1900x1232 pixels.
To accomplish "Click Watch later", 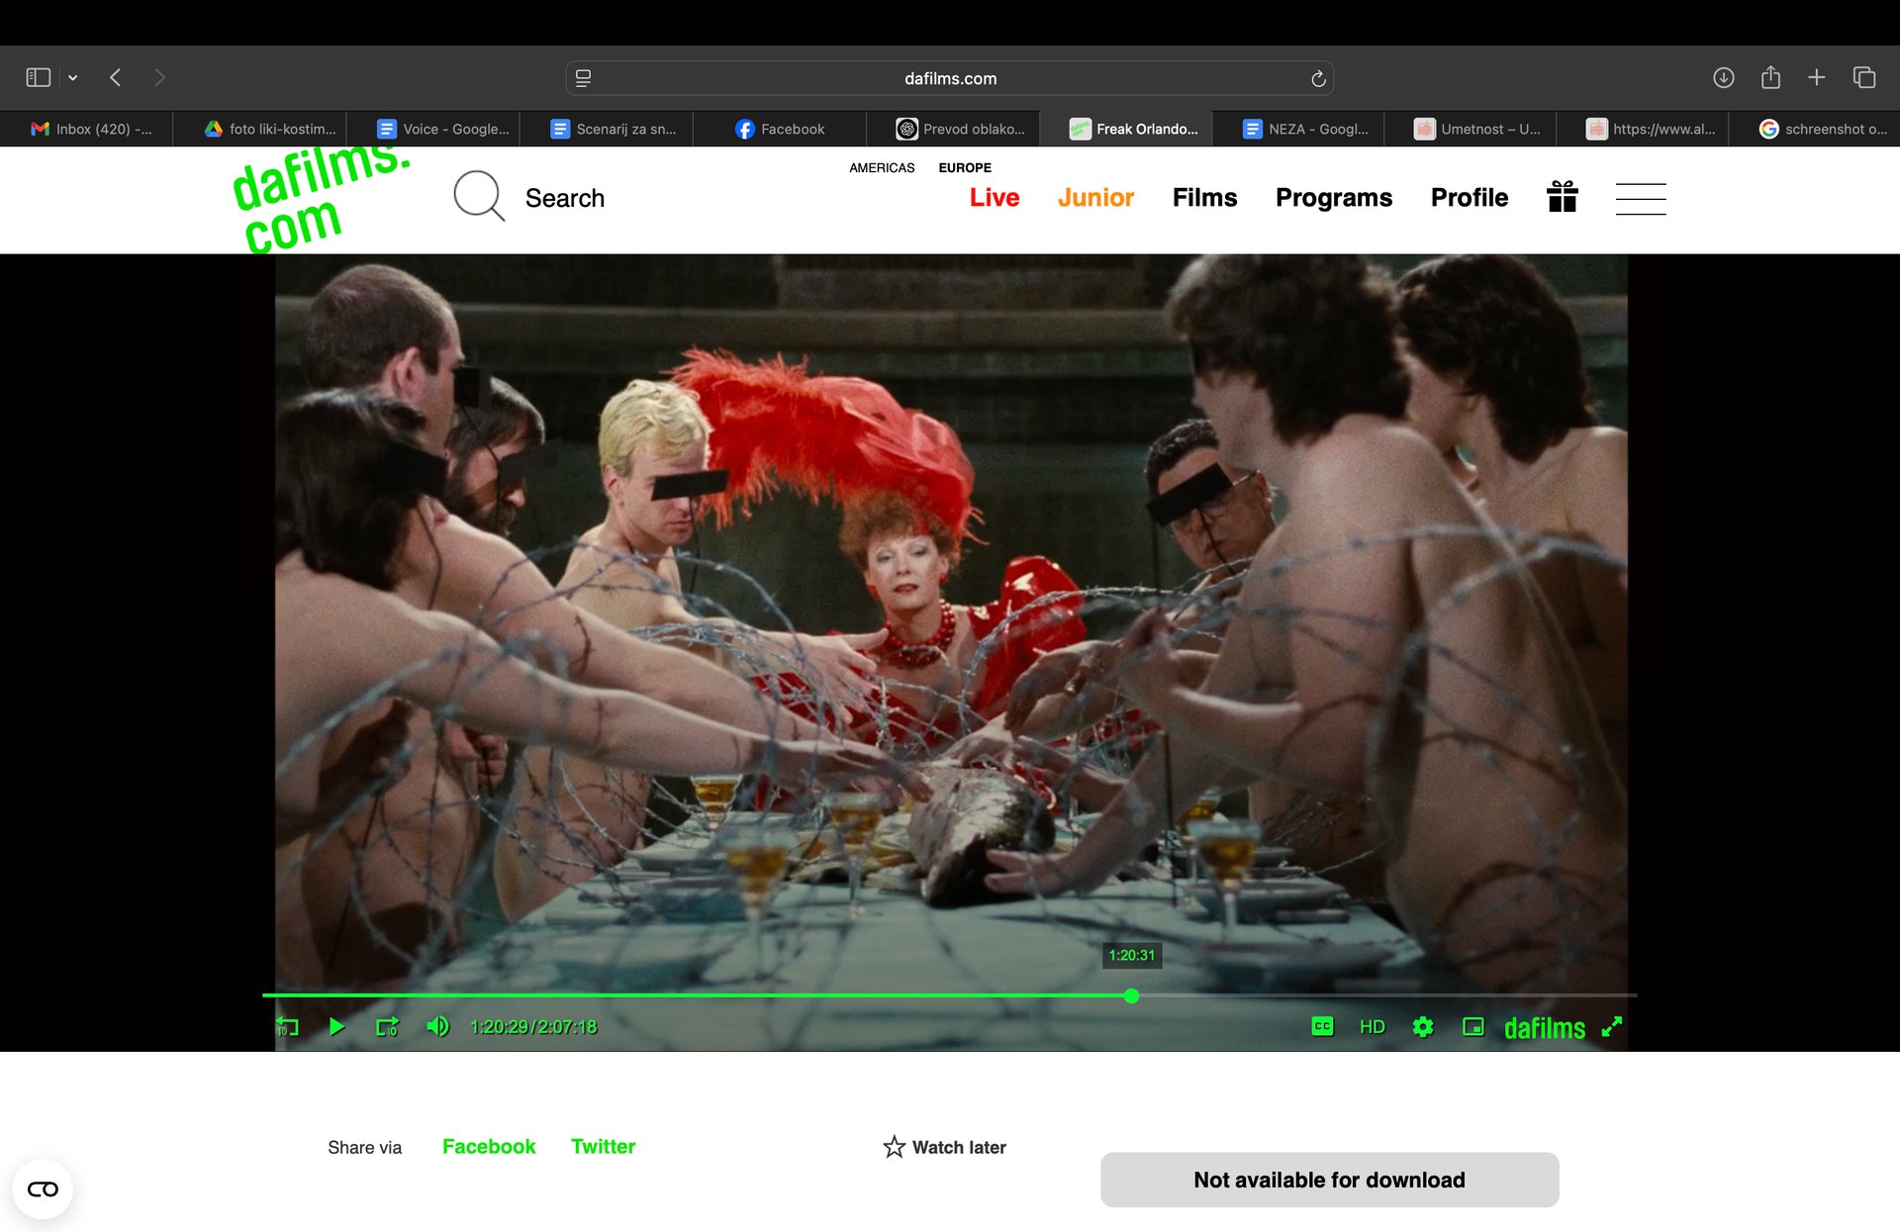I will (x=945, y=1147).
